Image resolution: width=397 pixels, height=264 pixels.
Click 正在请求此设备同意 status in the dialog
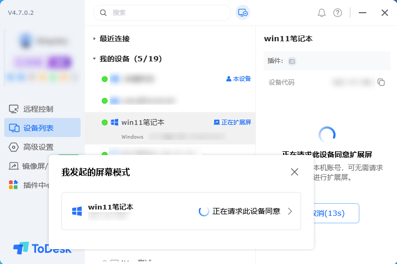(x=246, y=211)
